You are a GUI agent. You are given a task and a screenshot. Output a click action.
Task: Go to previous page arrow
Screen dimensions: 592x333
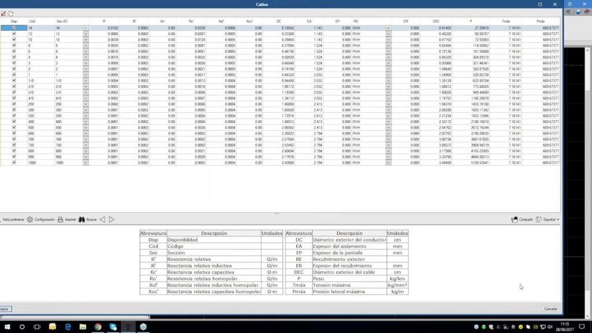(x=102, y=220)
